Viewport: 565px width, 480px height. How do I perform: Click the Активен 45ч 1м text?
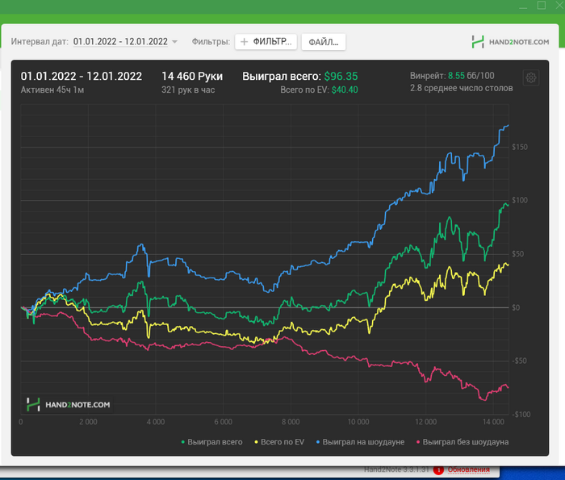click(x=52, y=90)
